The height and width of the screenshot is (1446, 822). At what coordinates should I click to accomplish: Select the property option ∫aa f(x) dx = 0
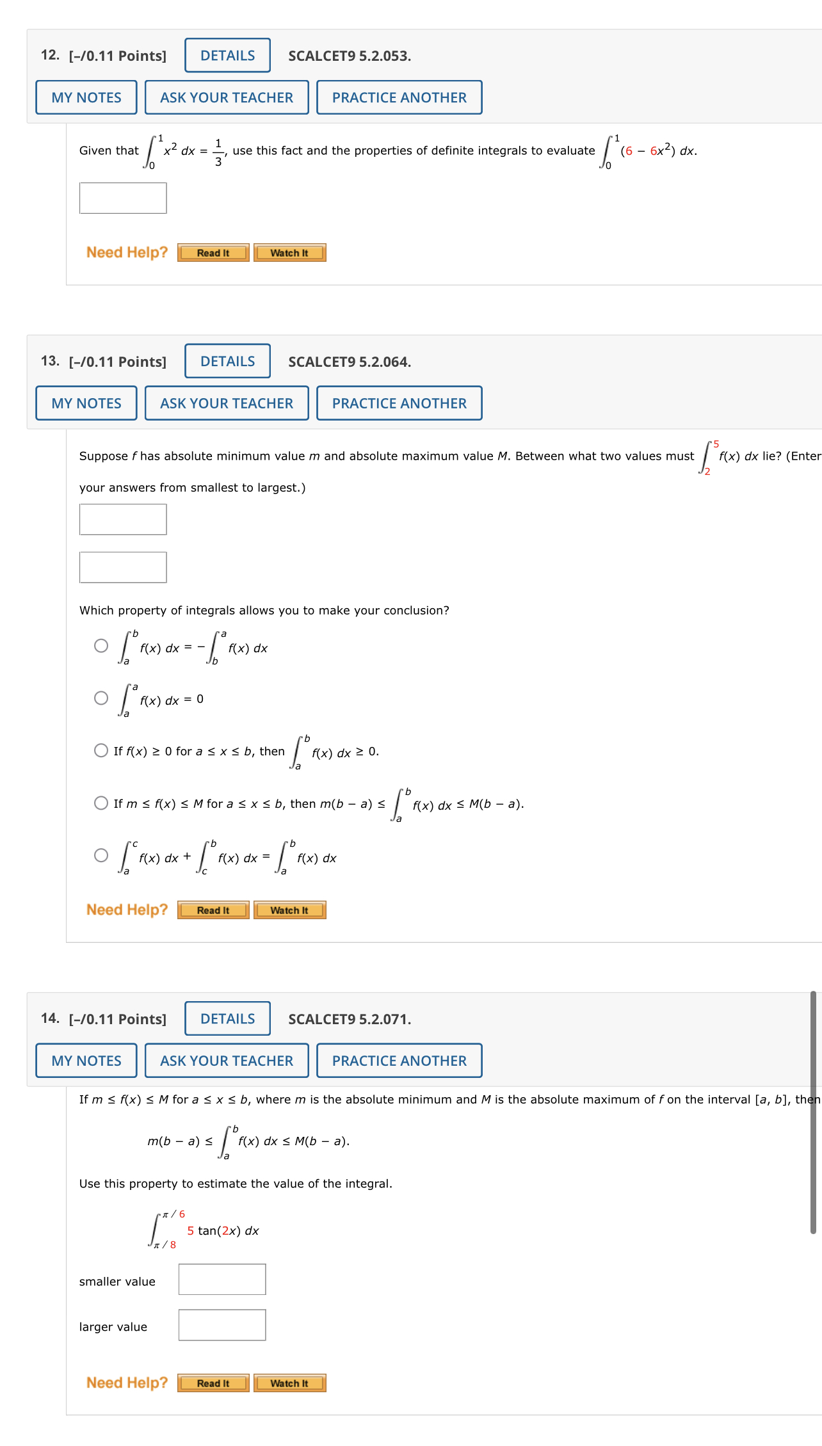point(101,698)
